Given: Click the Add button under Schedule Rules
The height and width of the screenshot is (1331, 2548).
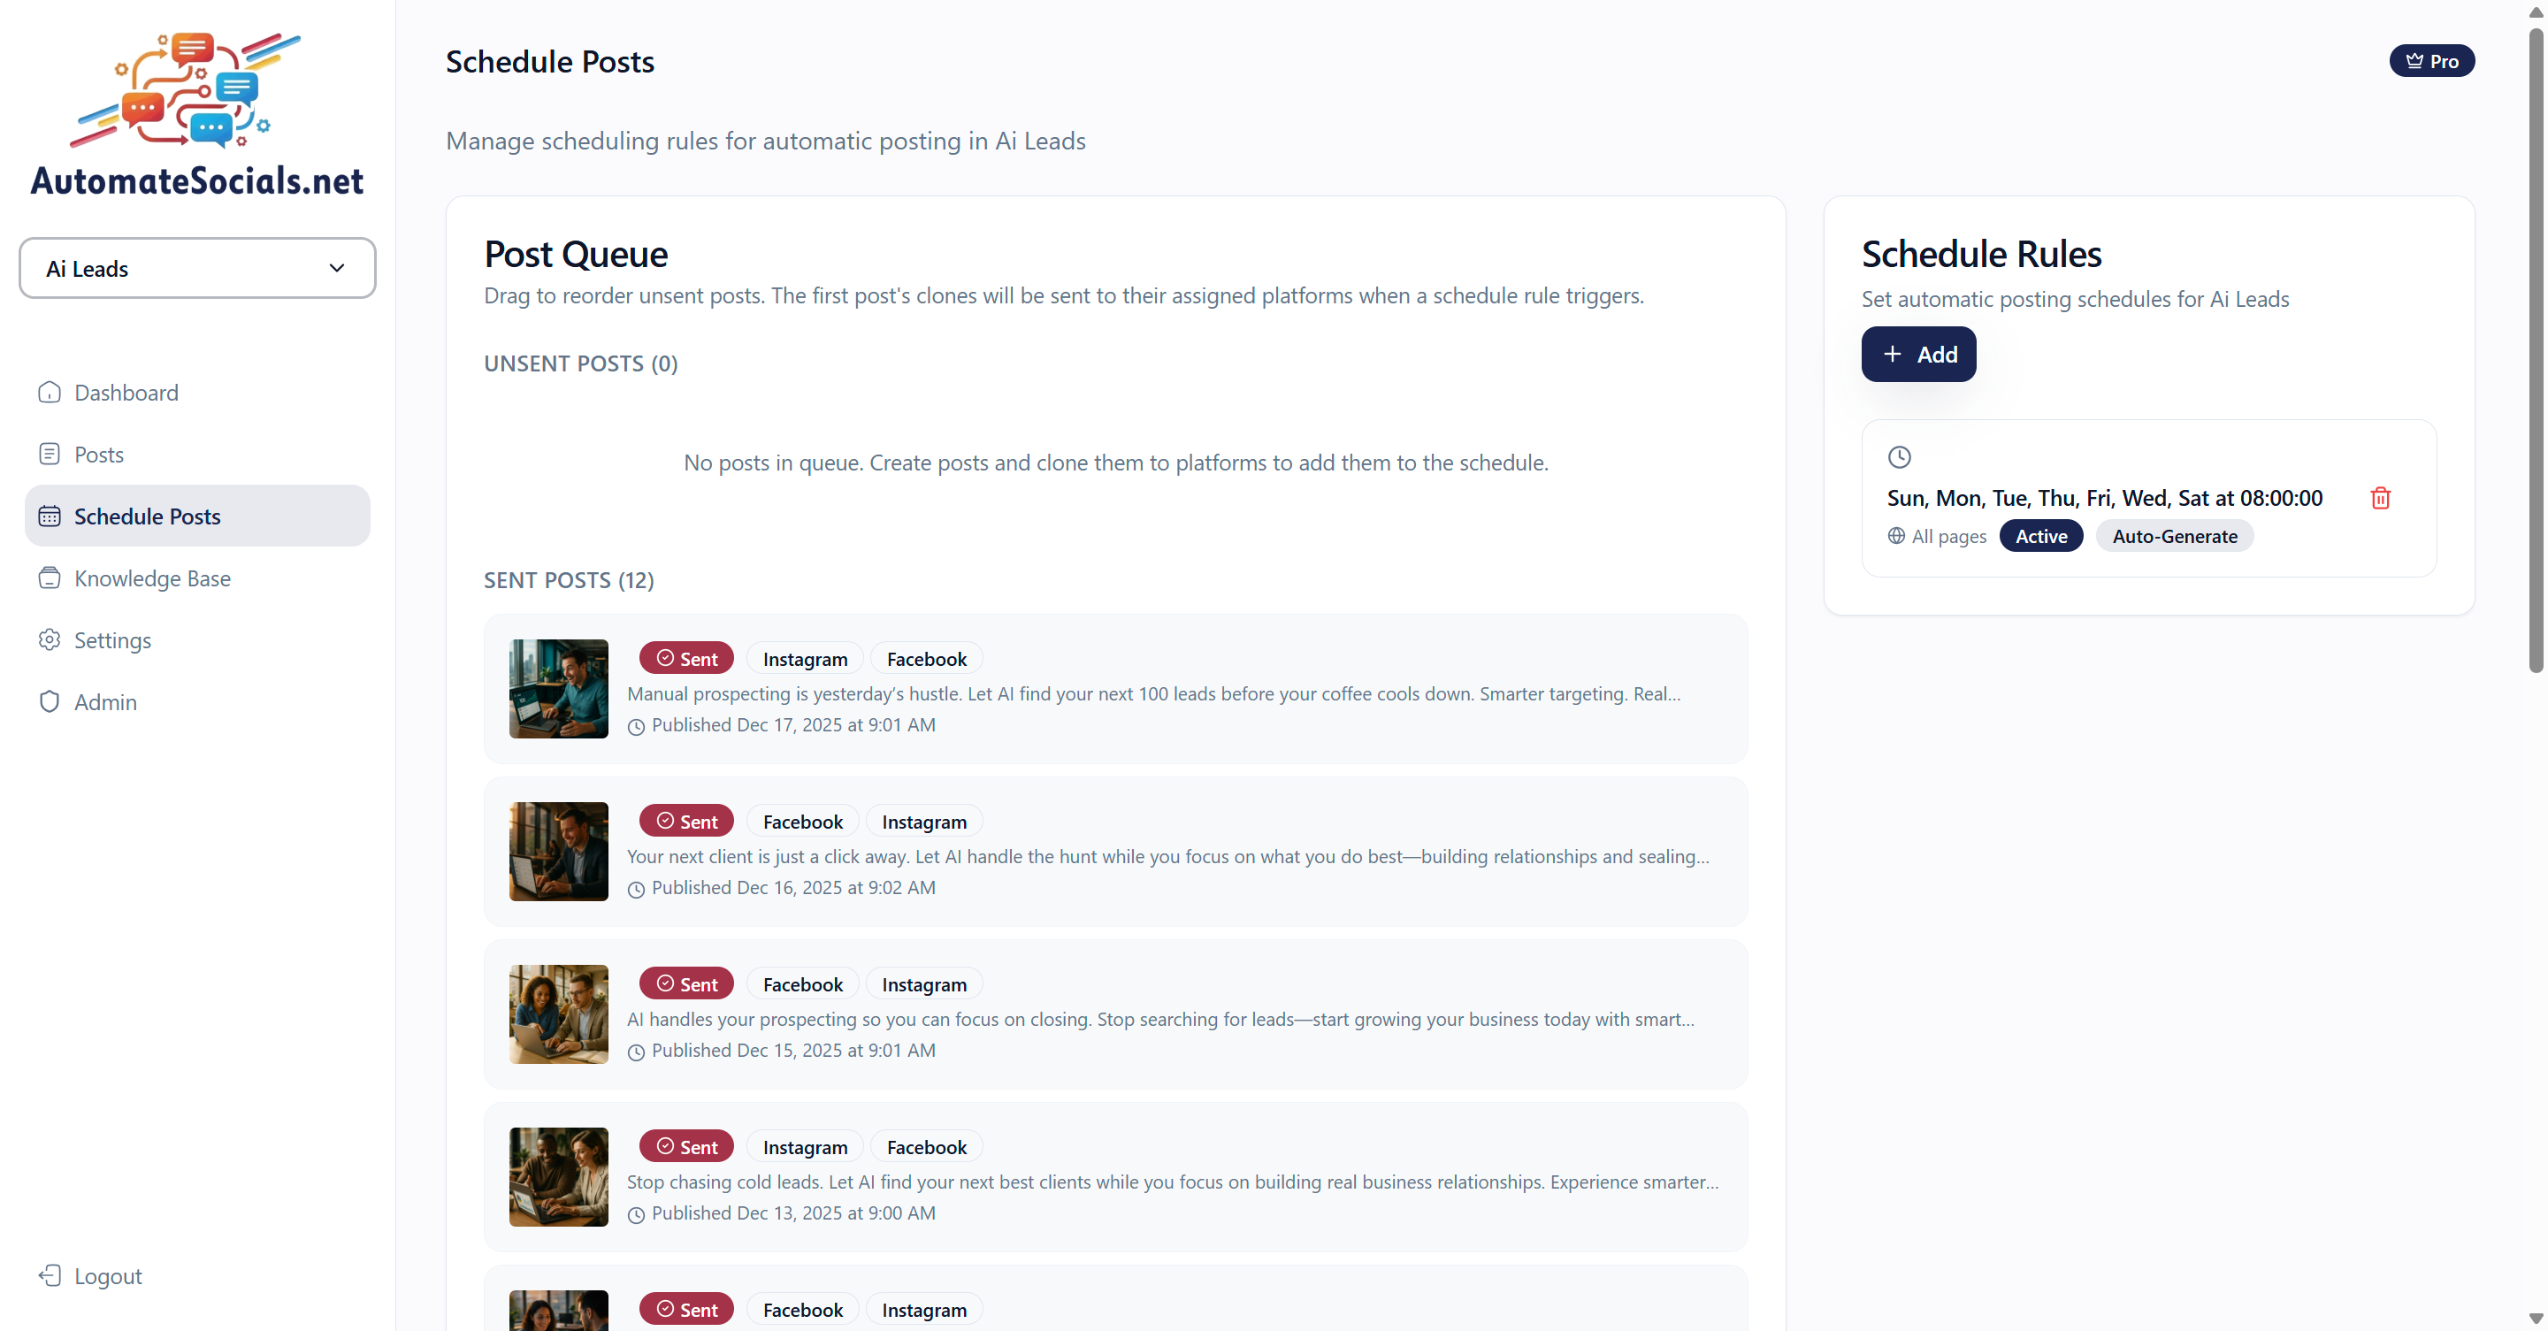Looking at the screenshot, I should [1917, 354].
